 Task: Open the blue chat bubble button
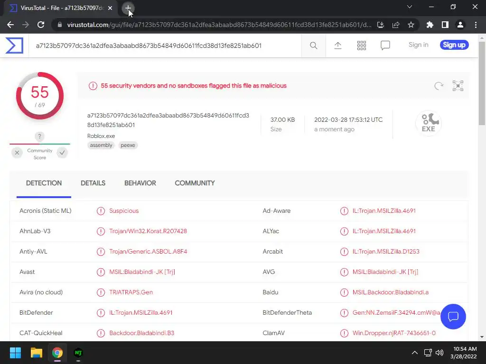pyautogui.click(x=453, y=316)
